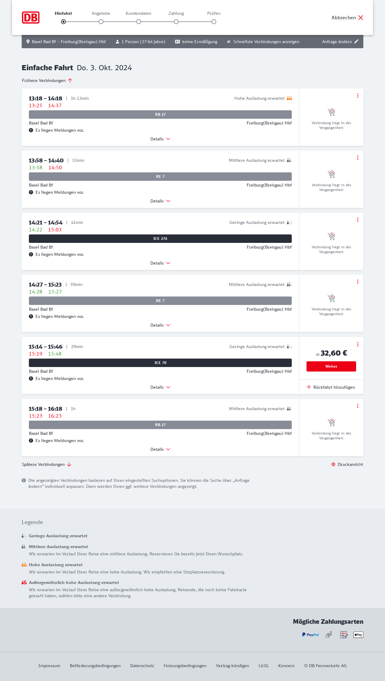Expand Details for the ICE 70 connection
The height and width of the screenshot is (681, 385).
click(160, 387)
